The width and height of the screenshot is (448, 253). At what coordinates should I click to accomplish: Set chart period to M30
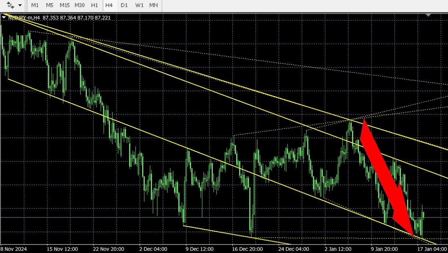tap(79, 5)
